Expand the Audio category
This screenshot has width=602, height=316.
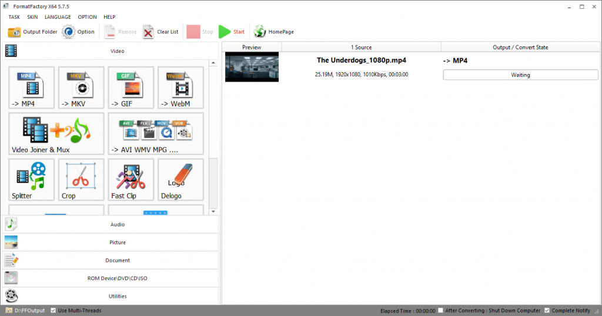[111, 224]
